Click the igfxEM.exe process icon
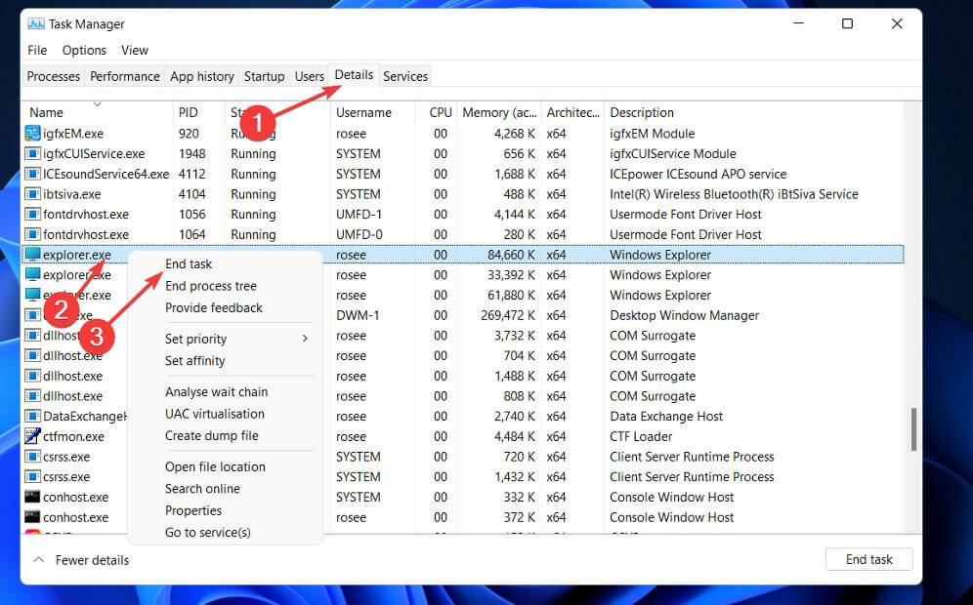The image size is (973, 605). [33, 134]
